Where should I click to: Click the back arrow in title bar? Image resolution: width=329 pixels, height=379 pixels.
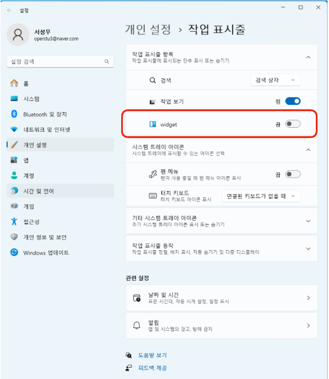tap(9, 10)
